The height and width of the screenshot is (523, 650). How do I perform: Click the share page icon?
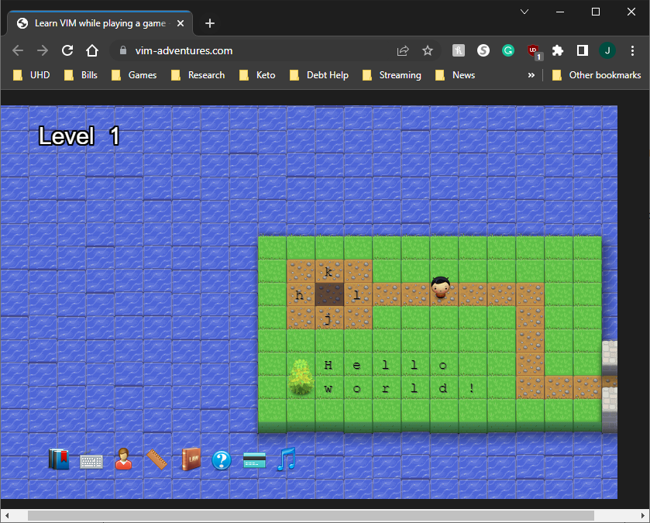click(403, 50)
